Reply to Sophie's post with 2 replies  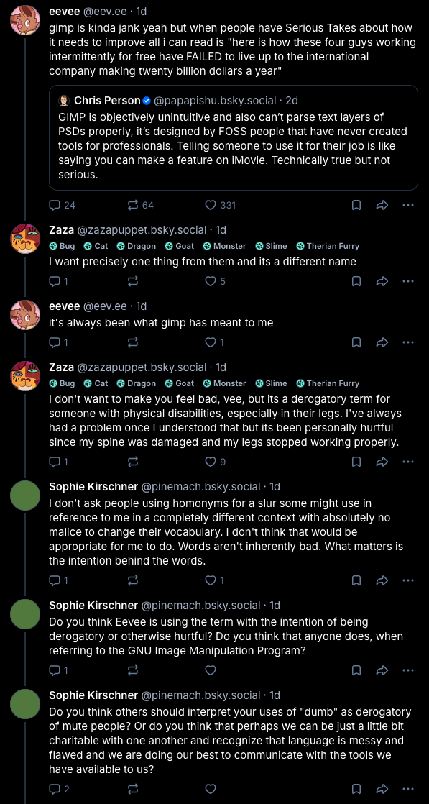pyautogui.click(x=59, y=789)
